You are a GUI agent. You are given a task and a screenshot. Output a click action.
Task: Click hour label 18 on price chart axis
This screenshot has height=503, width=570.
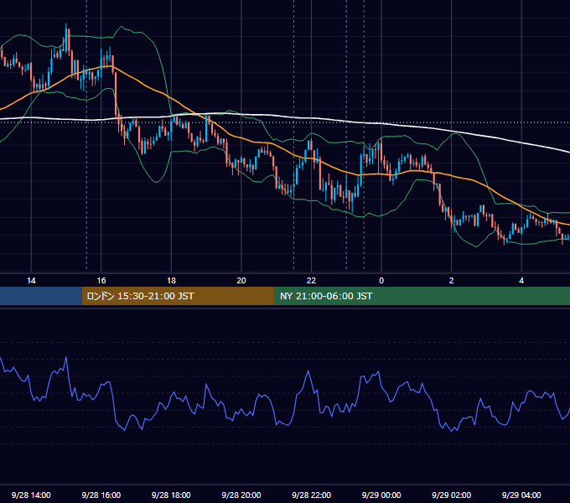[171, 281]
